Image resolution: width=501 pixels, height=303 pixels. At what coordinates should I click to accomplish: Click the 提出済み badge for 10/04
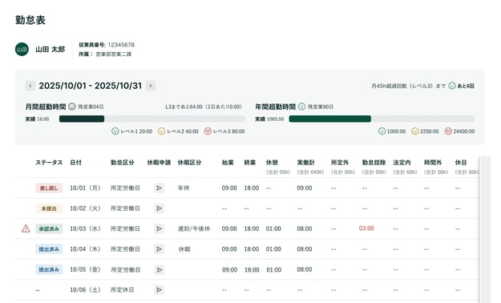pyautogui.click(x=49, y=249)
